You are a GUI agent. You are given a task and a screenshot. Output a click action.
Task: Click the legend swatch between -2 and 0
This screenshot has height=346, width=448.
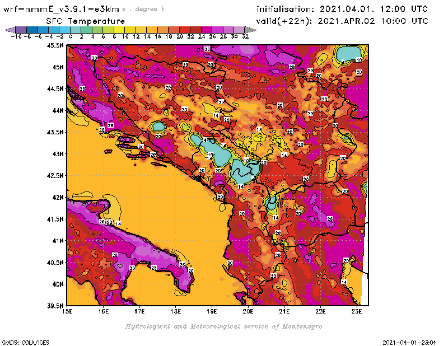point(64,30)
